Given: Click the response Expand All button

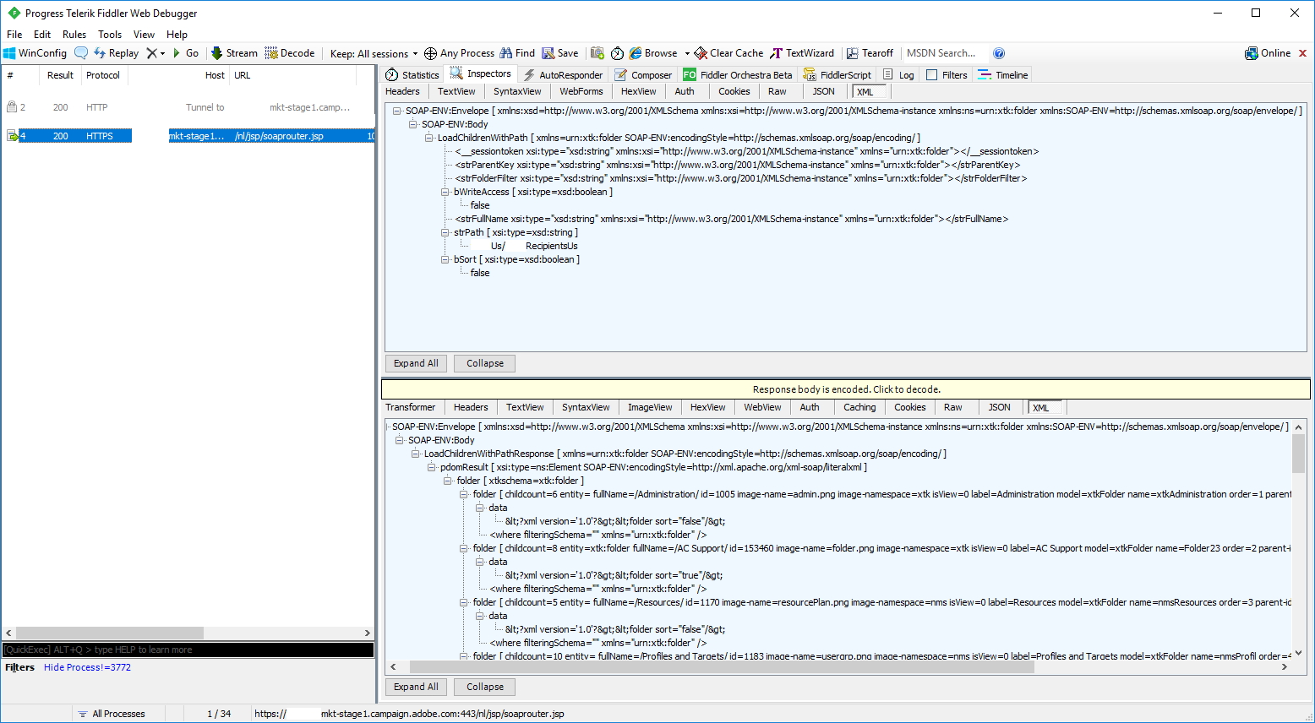Looking at the screenshot, I should coord(416,687).
